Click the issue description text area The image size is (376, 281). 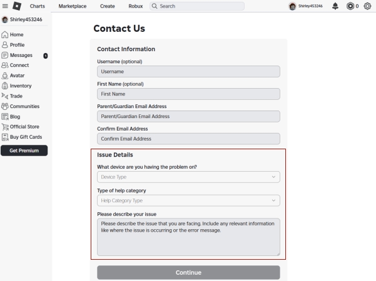coord(188,236)
